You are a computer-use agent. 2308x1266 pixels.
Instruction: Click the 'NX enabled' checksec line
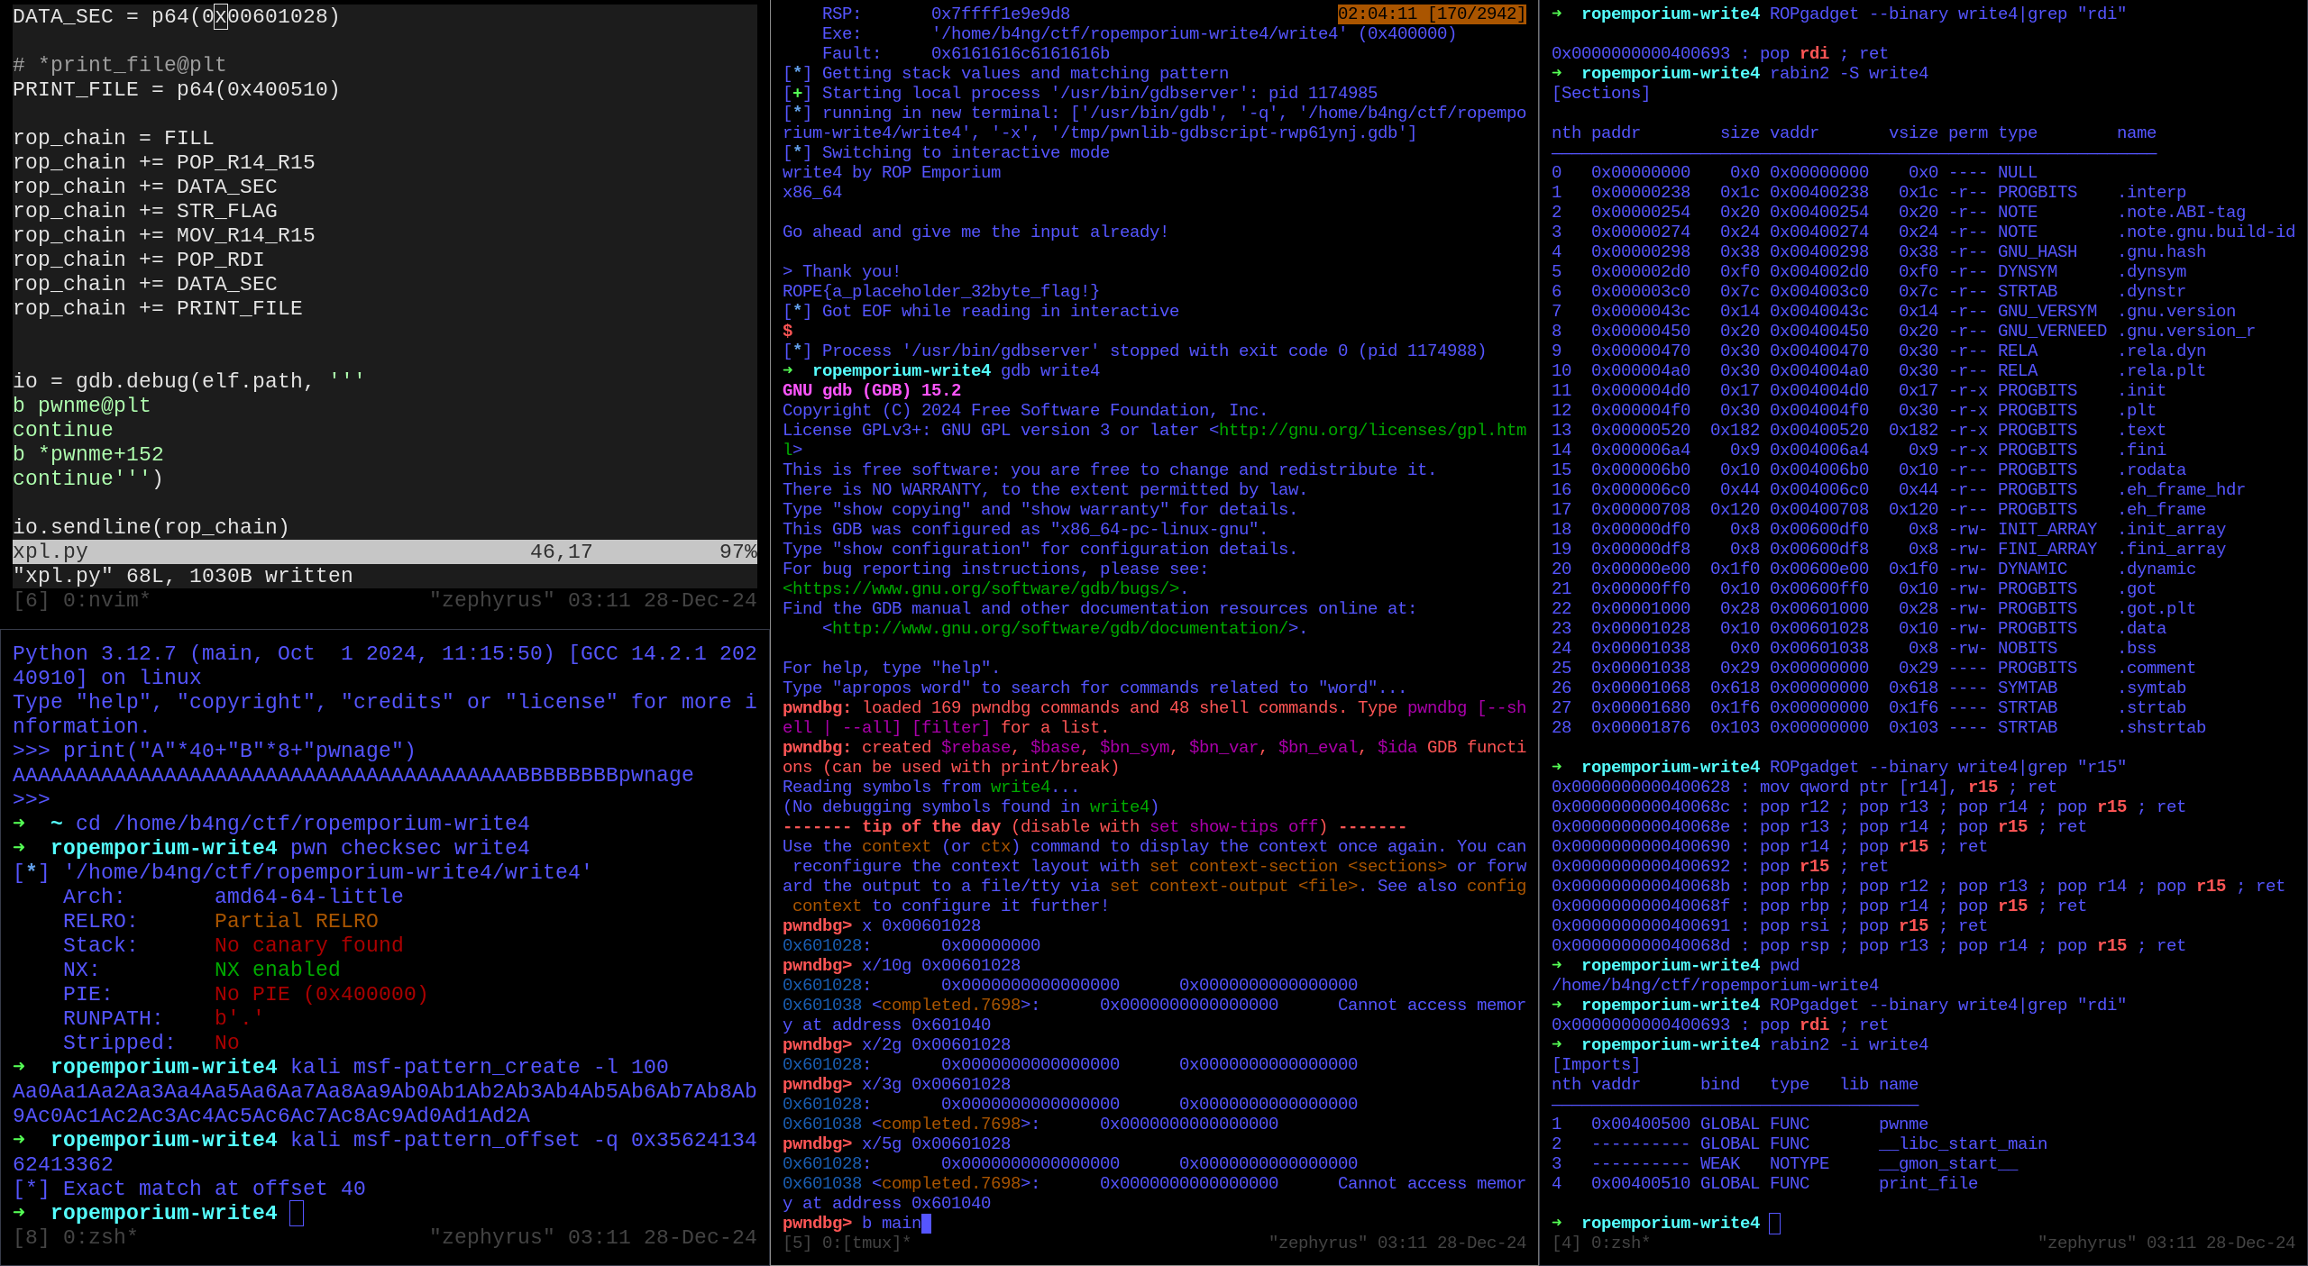coord(276,970)
